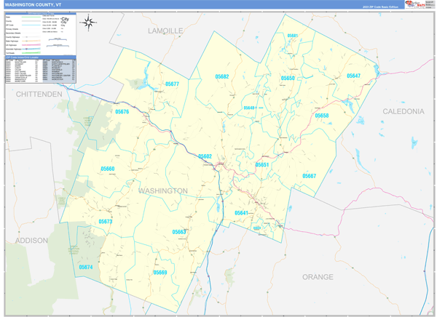This screenshot has width=437, height=317.
Task: Select ZIP code 05676 label
Action: [x=122, y=112]
